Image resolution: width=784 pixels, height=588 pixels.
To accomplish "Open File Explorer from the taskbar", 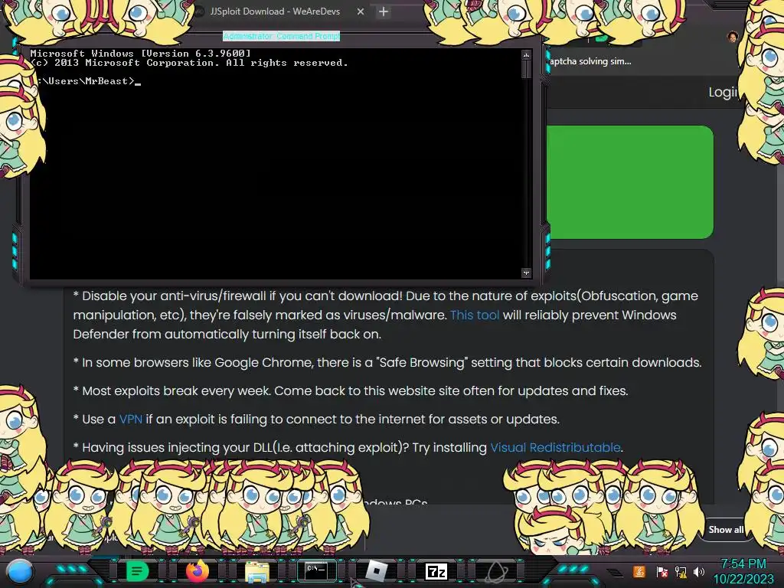I will coord(257,572).
